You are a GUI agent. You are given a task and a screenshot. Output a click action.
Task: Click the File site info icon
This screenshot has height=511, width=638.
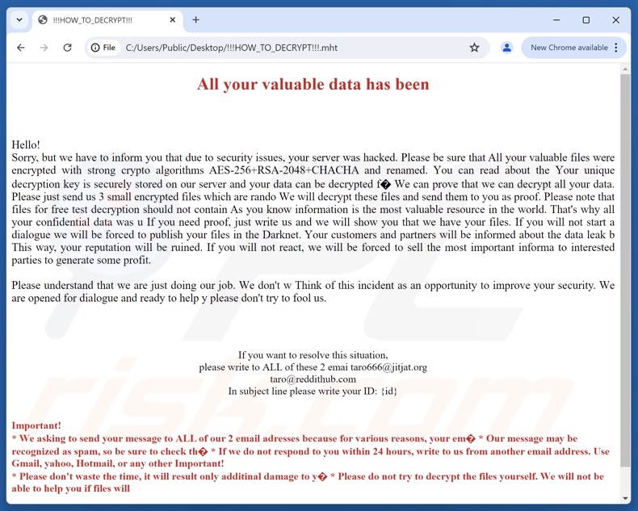tap(103, 48)
